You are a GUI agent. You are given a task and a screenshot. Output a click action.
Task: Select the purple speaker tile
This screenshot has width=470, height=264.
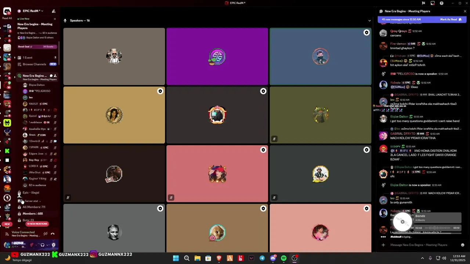[217, 56]
